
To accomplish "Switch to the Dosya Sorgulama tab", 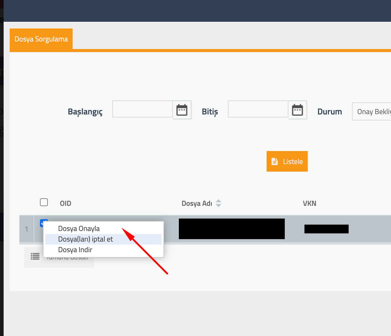I will point(41,39).
